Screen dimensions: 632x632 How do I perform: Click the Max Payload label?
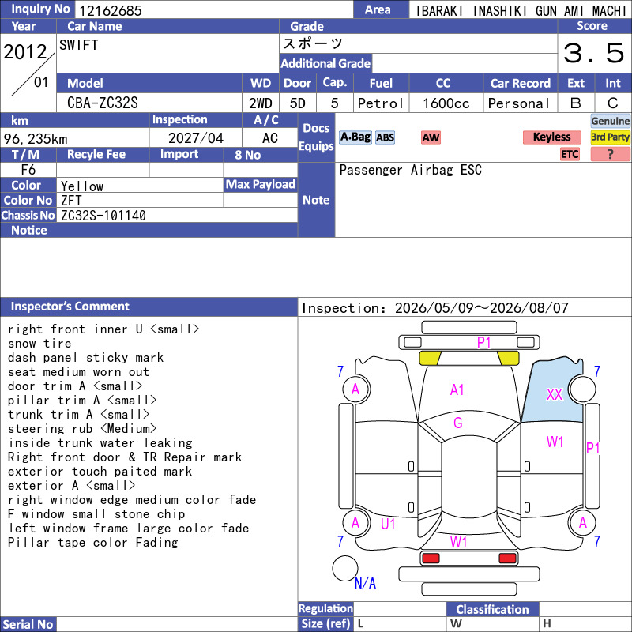coord(261,184)
